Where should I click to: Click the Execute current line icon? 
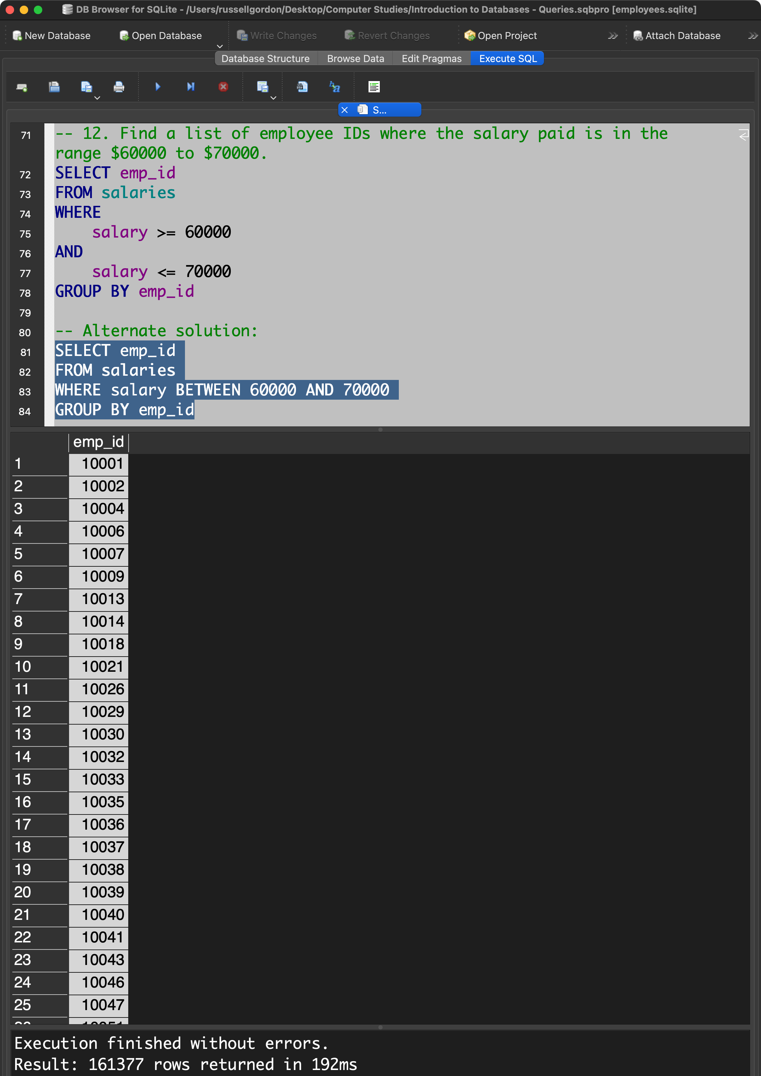click(x=190, y=87)
